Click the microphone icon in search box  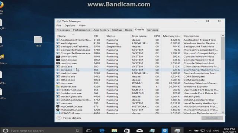(77, 130)
